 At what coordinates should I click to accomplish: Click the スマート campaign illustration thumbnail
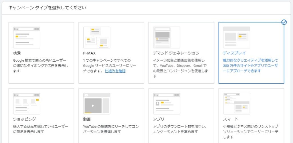tap(237, 104)
